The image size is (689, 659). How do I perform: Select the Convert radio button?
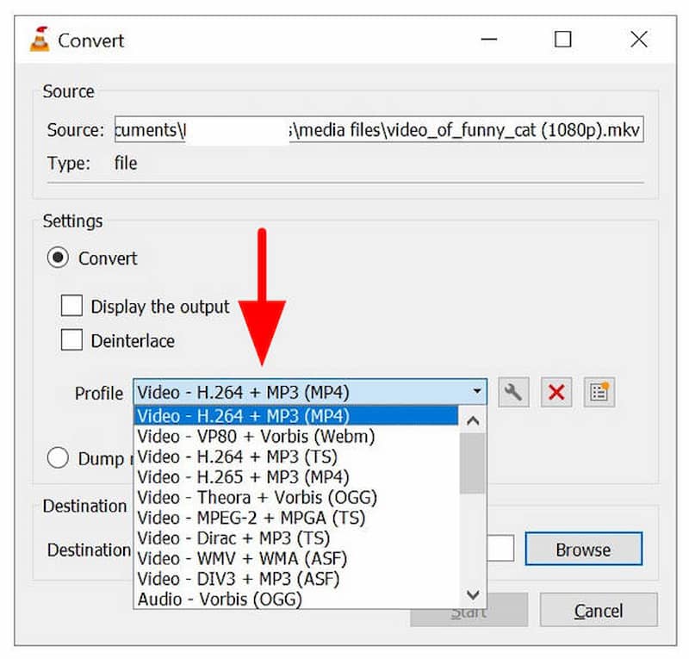[57, 257]
